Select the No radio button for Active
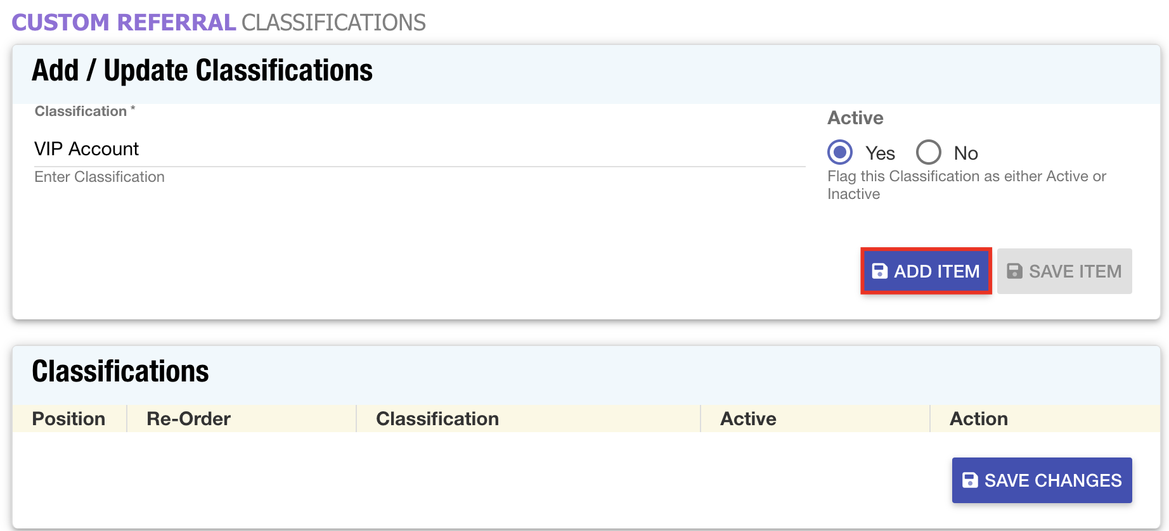Viewport: 1169px width, 531px height. point(928,152)
